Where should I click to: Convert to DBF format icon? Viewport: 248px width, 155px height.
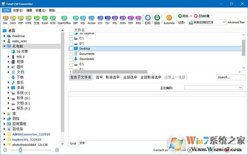76,20
